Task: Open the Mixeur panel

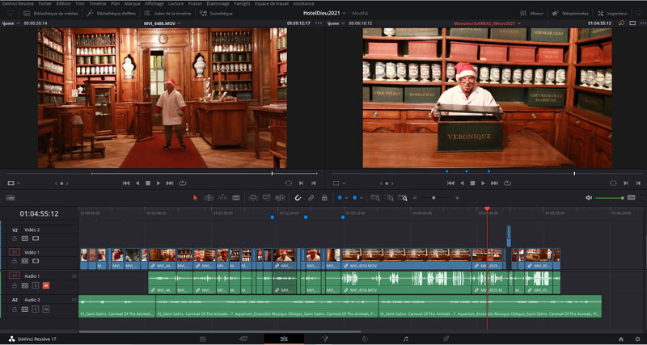Action: 531,13
